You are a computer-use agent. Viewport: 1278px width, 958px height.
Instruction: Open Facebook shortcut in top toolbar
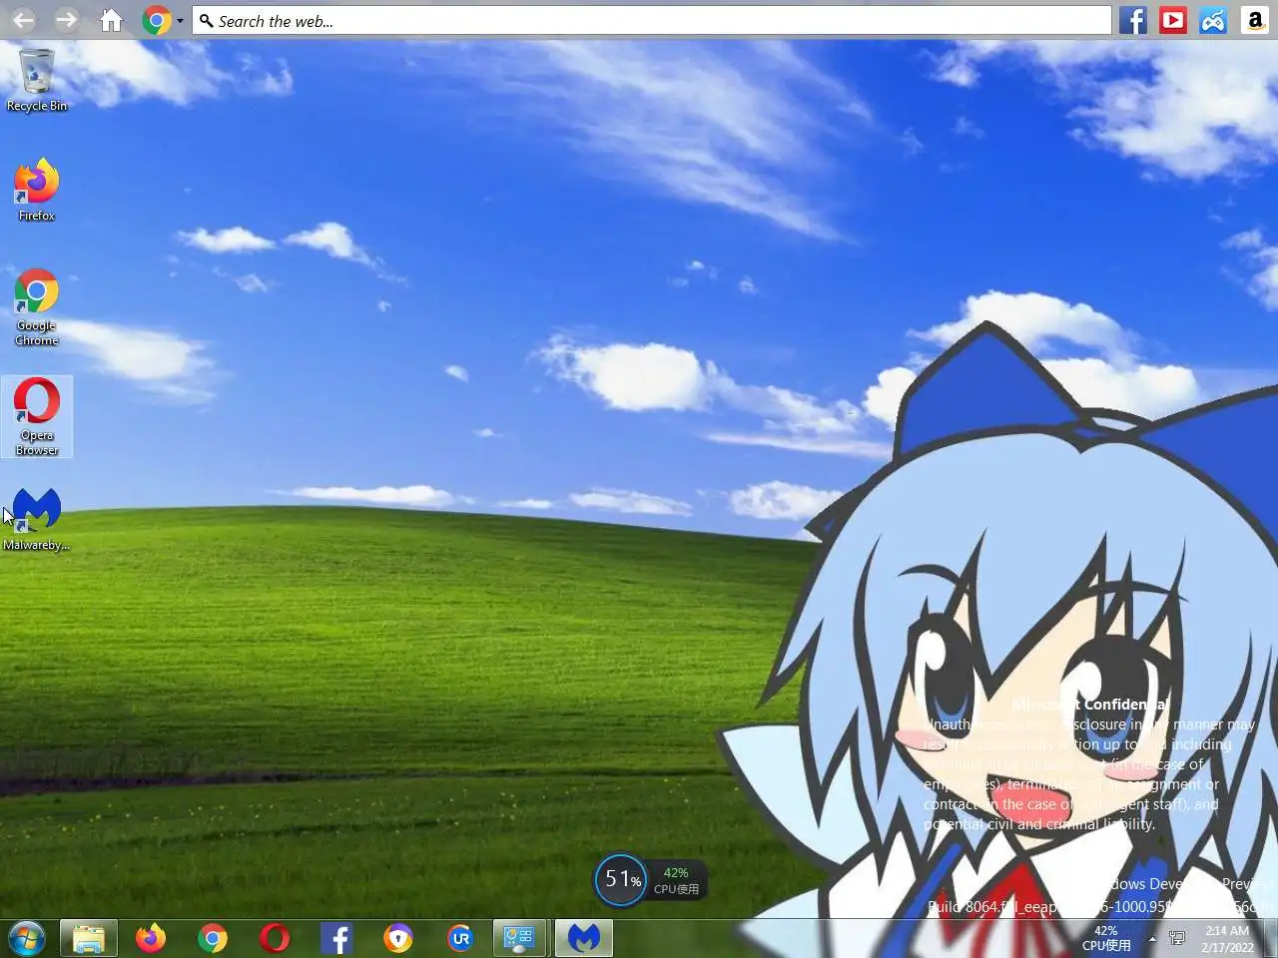[1133, 20]
